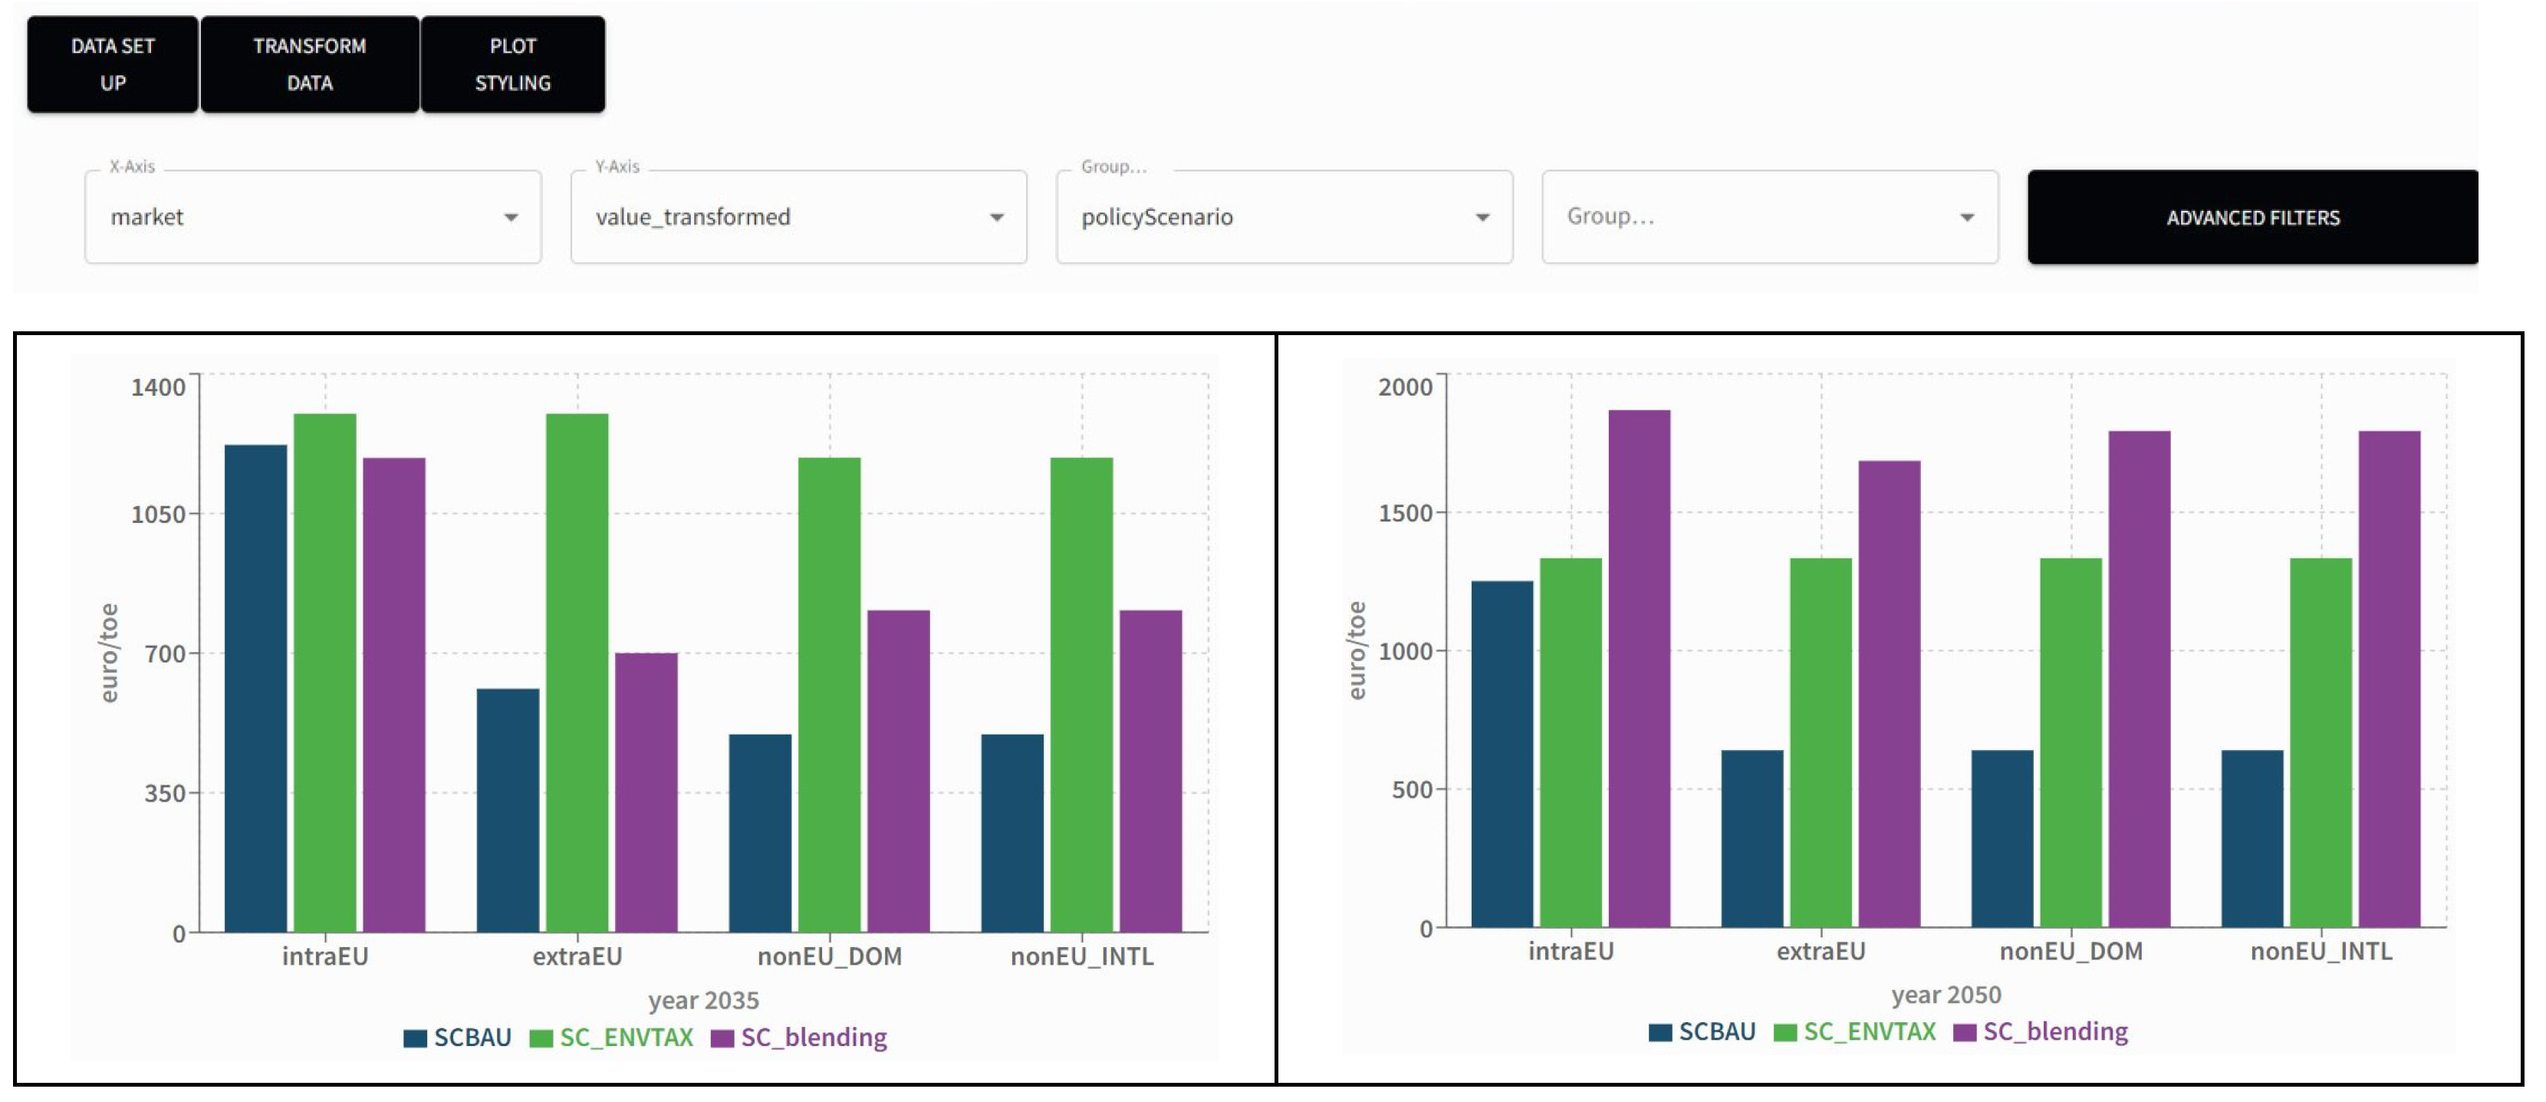Expand the X-Axis market dropdown arrow

(510, 218)
